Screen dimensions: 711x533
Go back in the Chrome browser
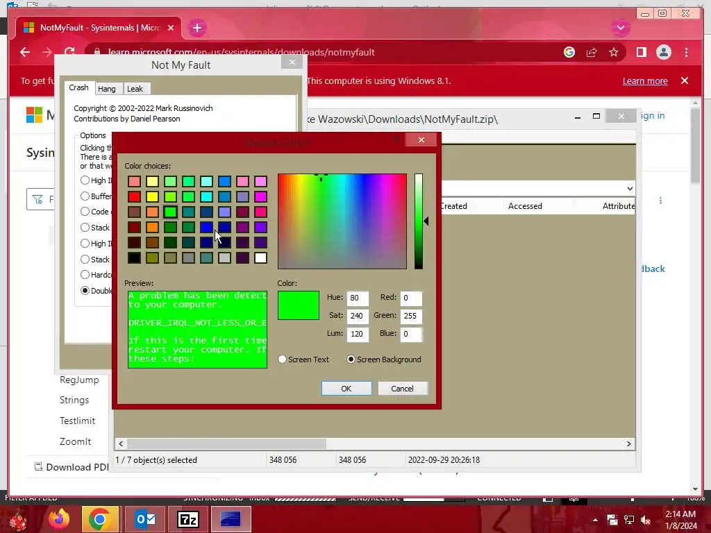[x=25, y=52]
